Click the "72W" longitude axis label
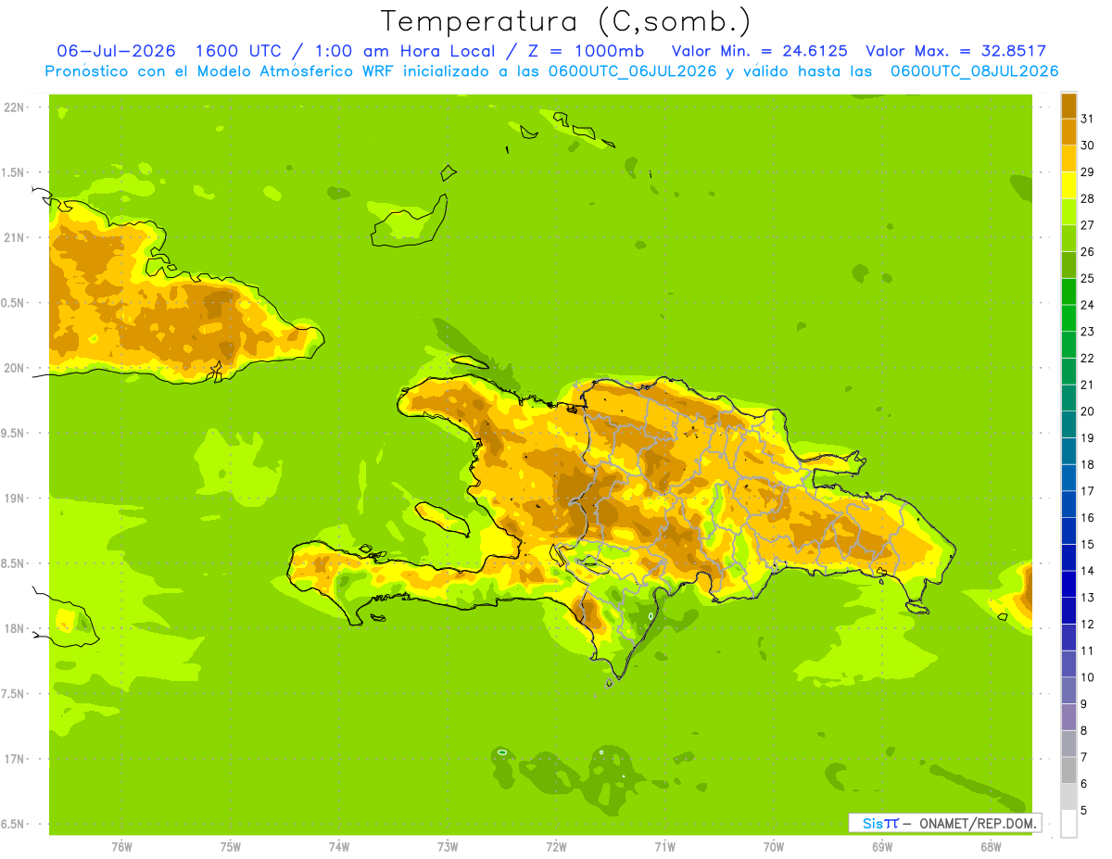Image resolution: width=1112 pixels, height=859 pixels. pos(556,846)
